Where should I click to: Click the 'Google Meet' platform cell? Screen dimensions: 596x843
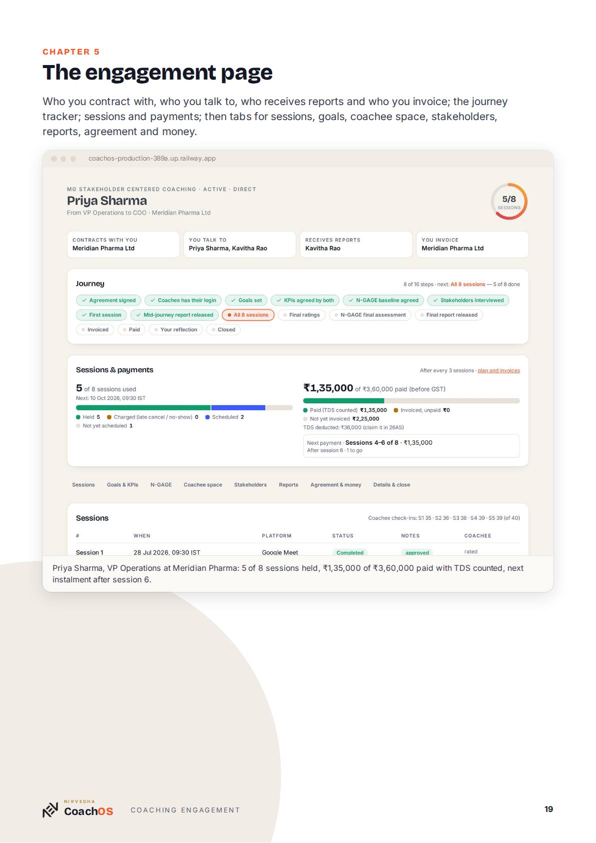(x=280, y=552)
